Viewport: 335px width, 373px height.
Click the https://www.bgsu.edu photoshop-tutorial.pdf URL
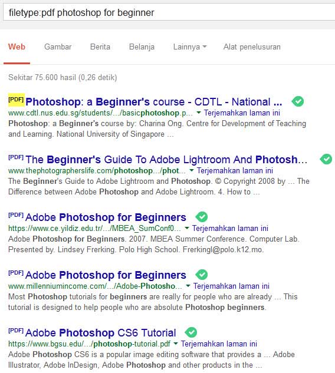point(89,344)
